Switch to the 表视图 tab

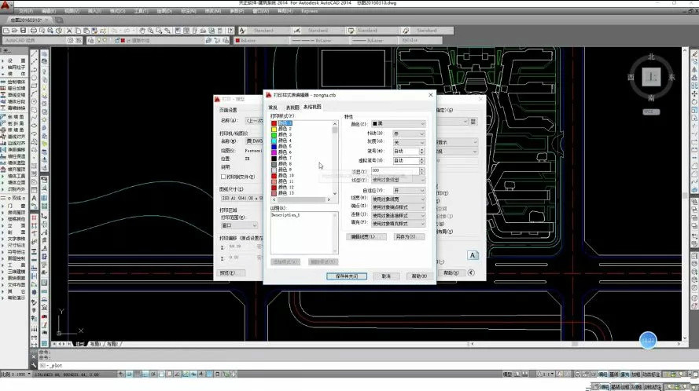[x=292, y=107]
